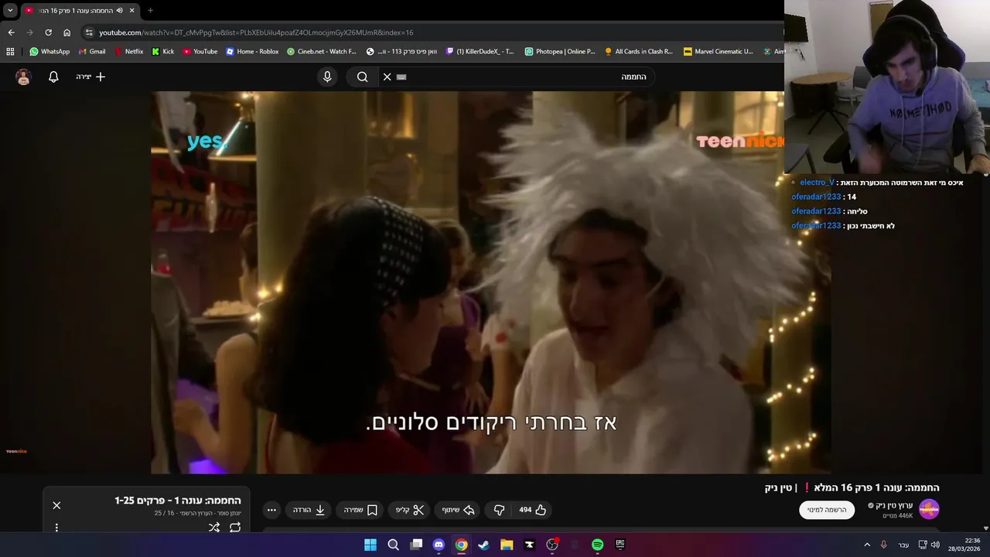Open the Kick bookmark
Viewport: 990px width, 557px height.
tap(162, 52)
